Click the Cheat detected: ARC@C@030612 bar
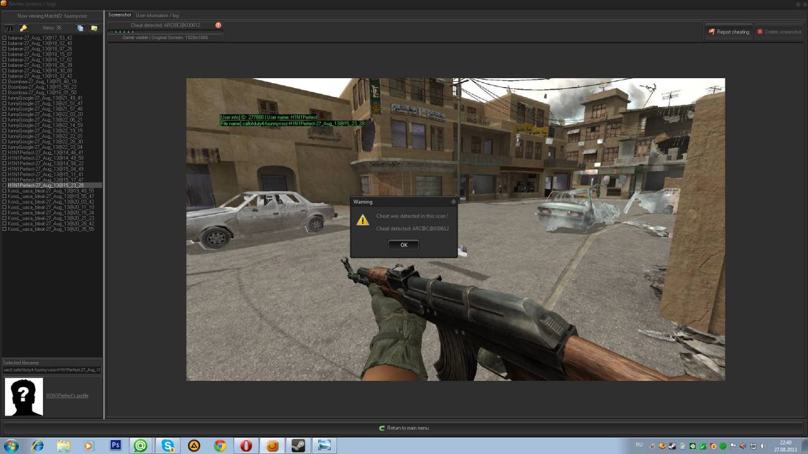 (x=165, y=25)
